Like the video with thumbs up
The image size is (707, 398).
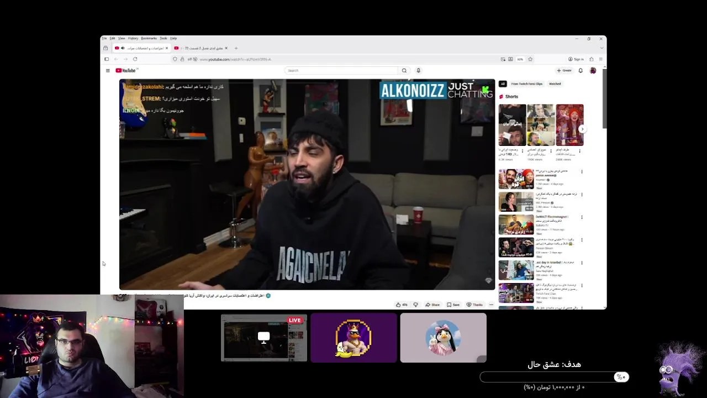point(401,305)
